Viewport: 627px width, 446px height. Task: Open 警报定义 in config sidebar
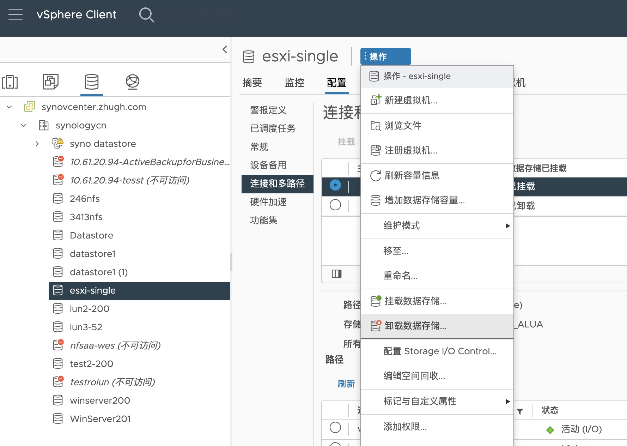pos(268,110)
